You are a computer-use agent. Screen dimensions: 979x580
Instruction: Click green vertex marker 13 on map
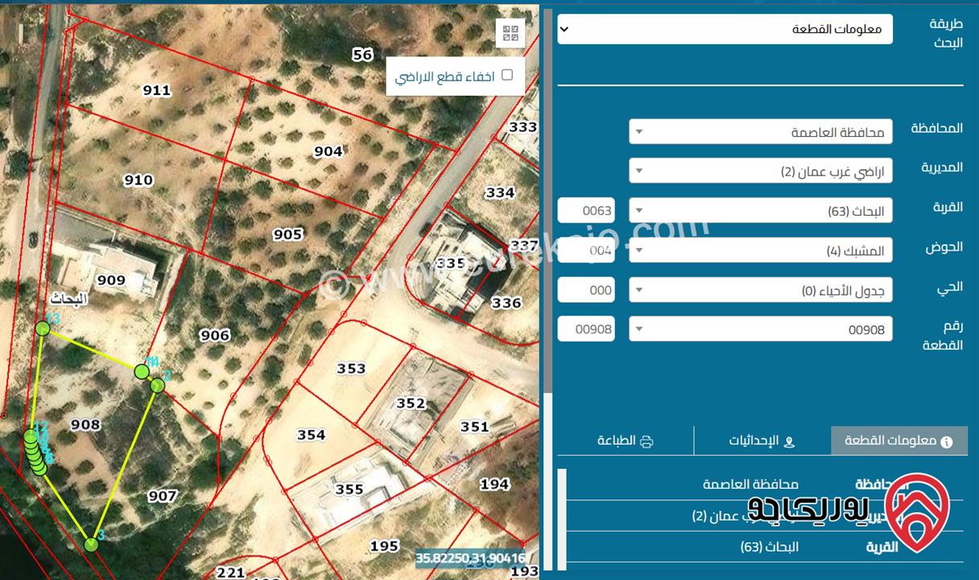pyautogui.click(x=43, y=328)
